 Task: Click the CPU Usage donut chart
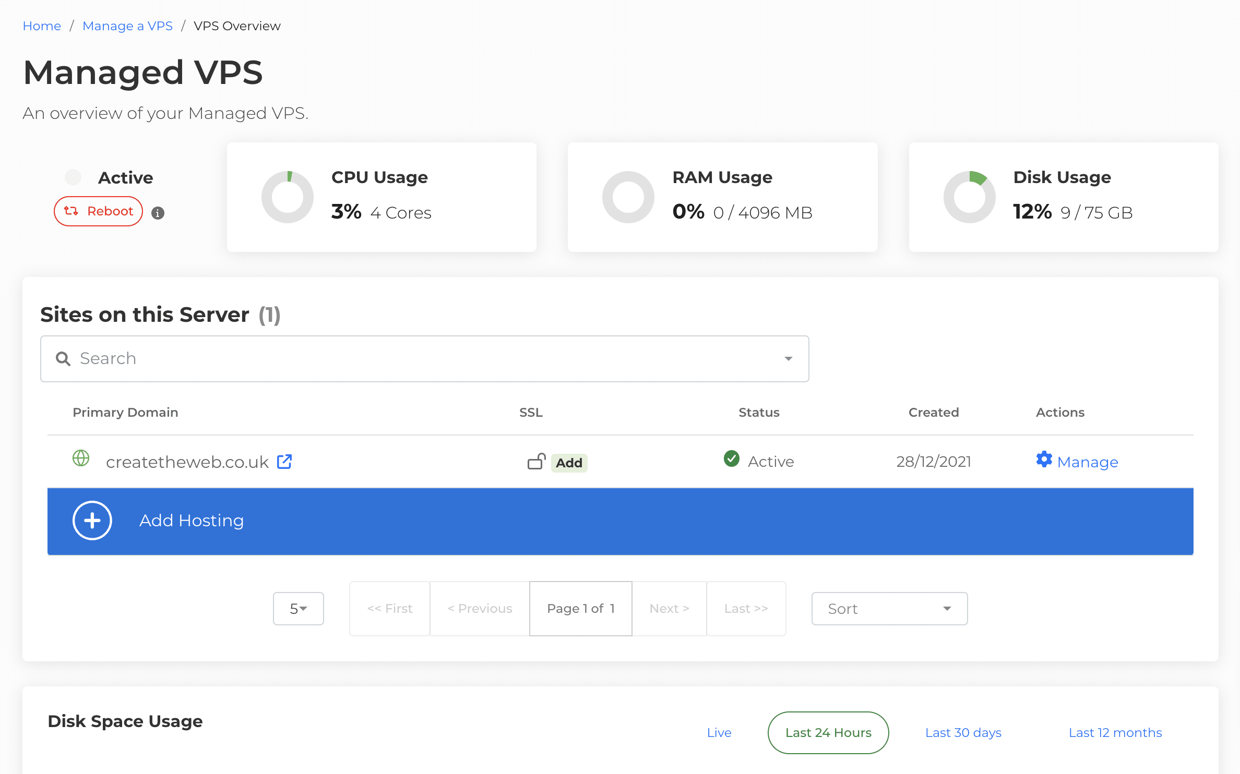point(288,197)
